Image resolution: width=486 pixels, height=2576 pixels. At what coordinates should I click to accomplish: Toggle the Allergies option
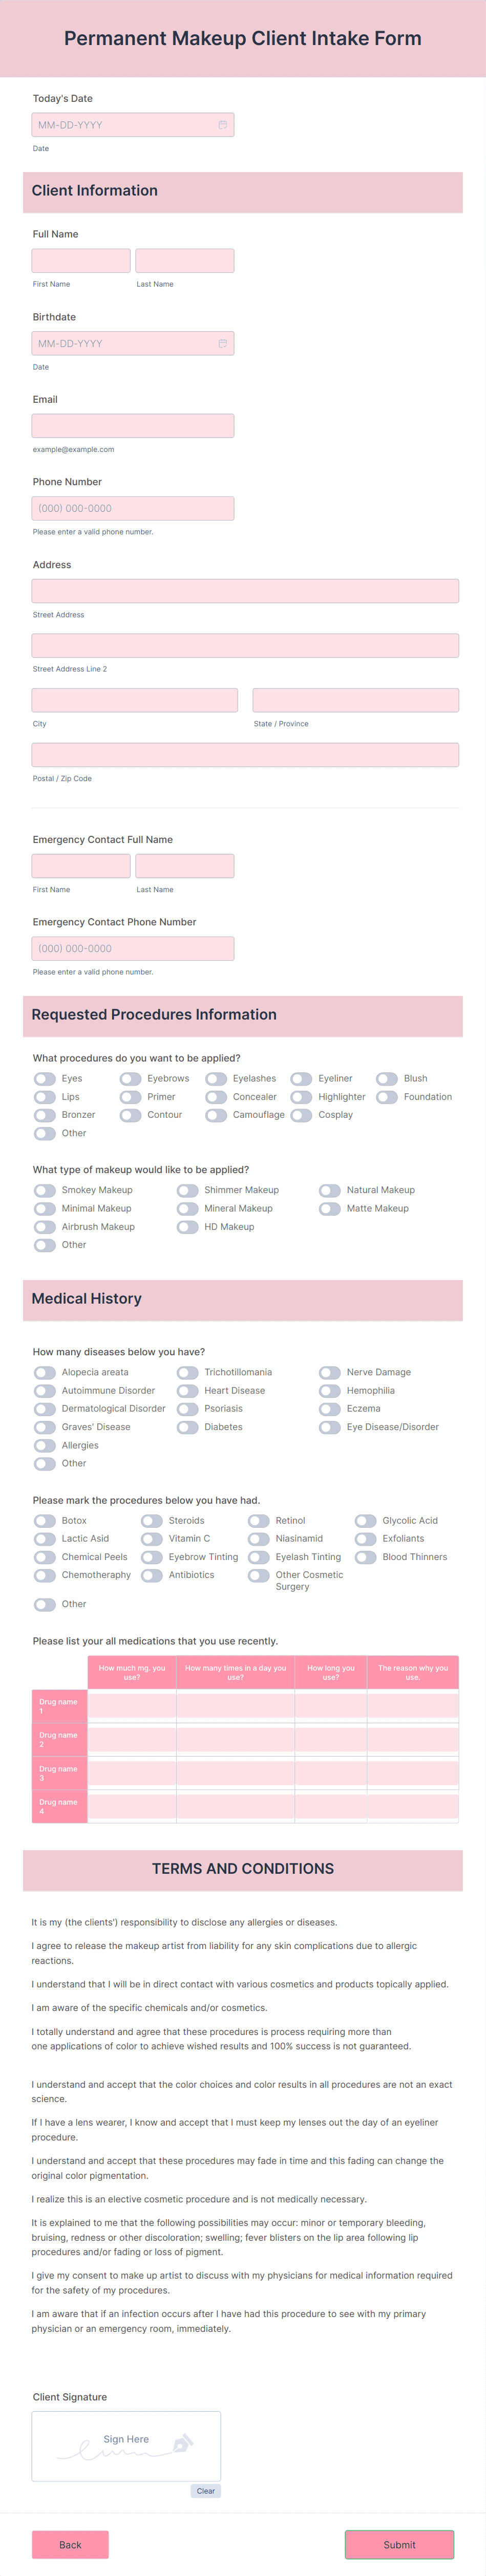[x=44, y=1445]
